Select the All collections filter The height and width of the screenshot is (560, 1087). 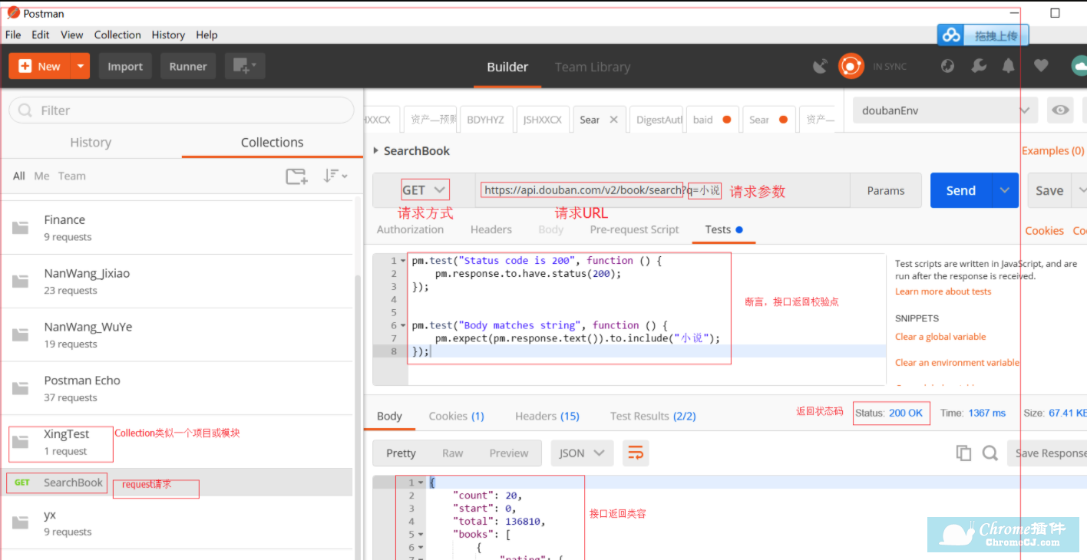tap(19, 176)
